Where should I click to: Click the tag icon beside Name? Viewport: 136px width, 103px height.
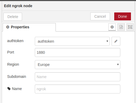click(9, 89)
